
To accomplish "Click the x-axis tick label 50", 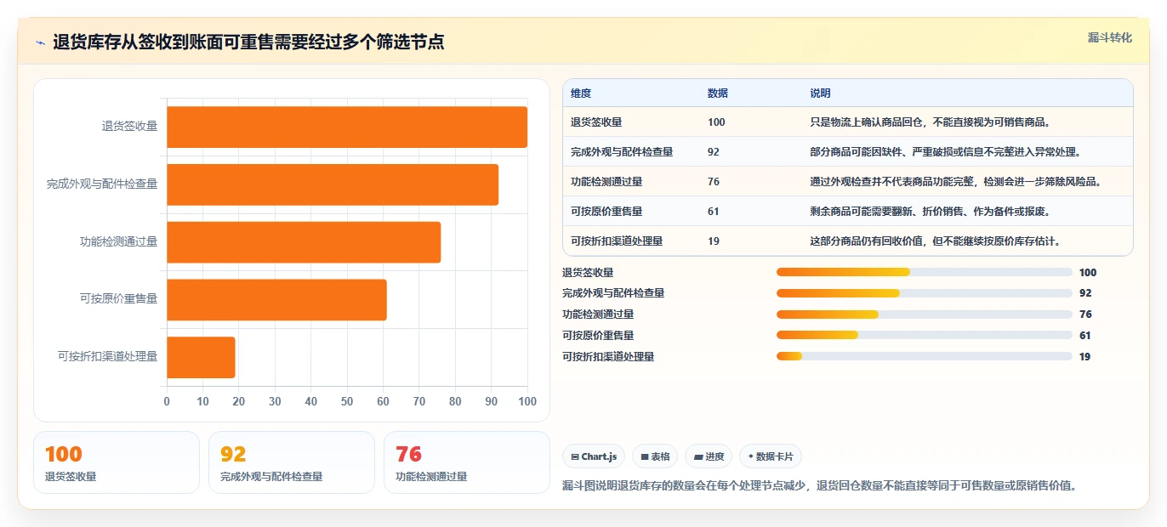I will coord(347,401).
